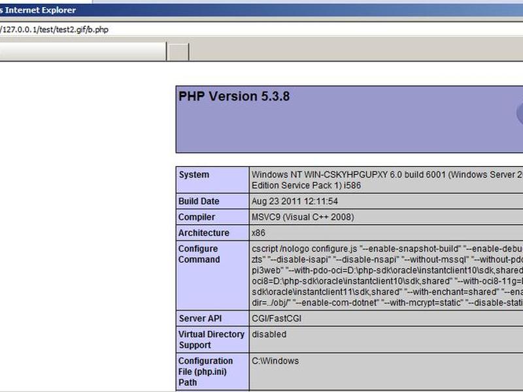This screenshot has width=523, height=392.
Task: Select the Windows NT WIN-CSKYHPGUPXY system value
Action: coord(387,180)
